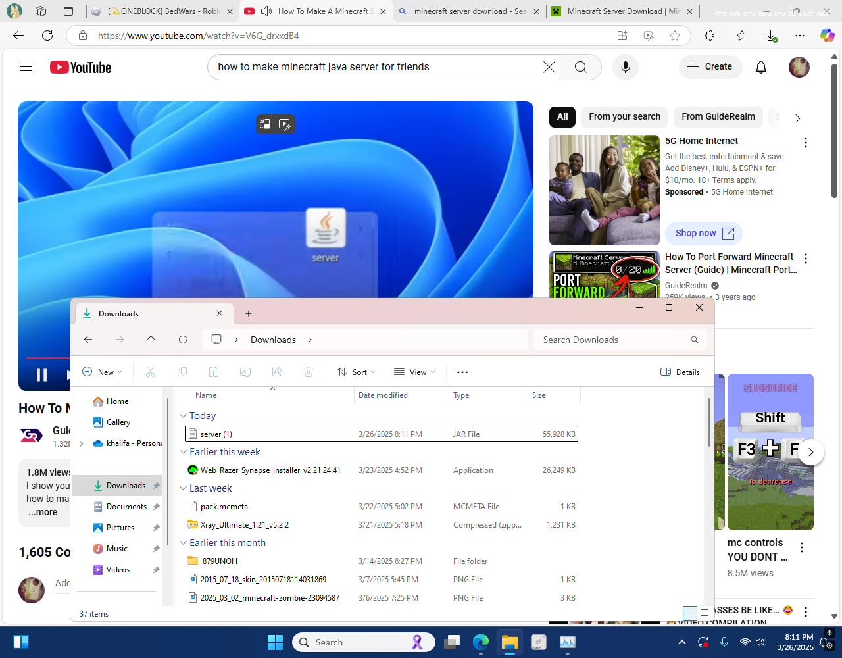842x658 pixels.
Task: Select the From your search chip
Action: (x=624, y=116)
